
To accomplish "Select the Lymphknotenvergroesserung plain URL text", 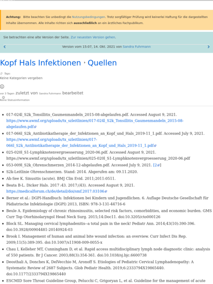I will tap(98, 158).
